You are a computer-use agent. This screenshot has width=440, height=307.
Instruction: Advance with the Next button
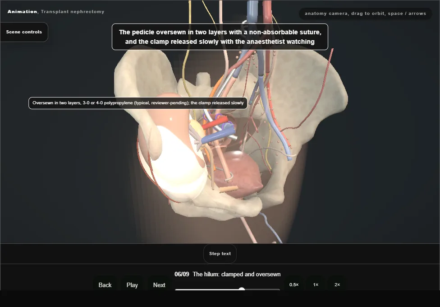click(159, 285)
